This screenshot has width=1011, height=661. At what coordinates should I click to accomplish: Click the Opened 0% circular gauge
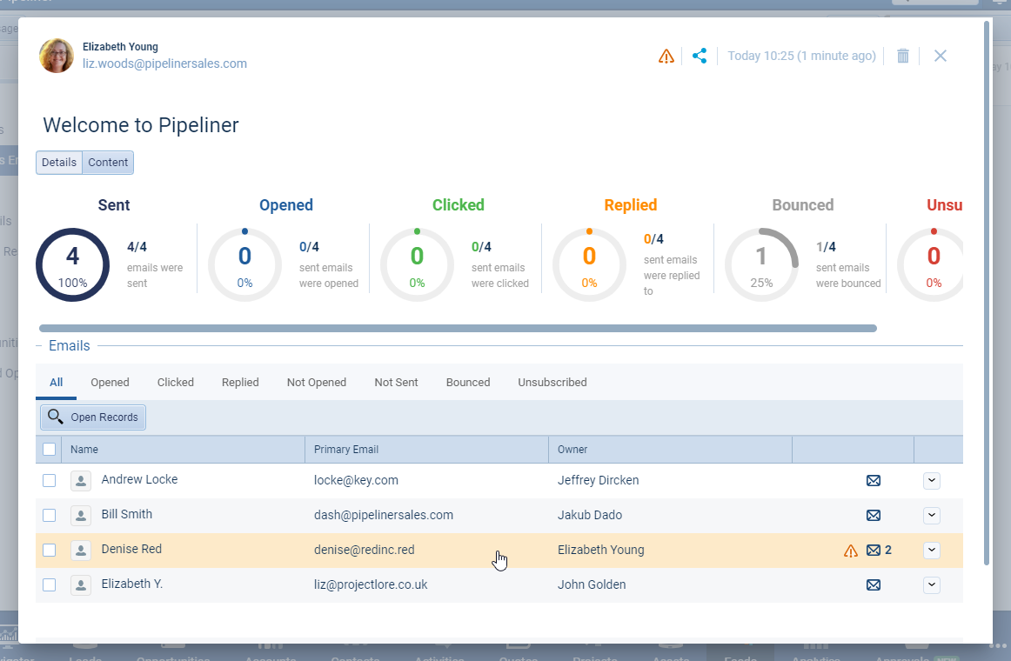(245, 264)
